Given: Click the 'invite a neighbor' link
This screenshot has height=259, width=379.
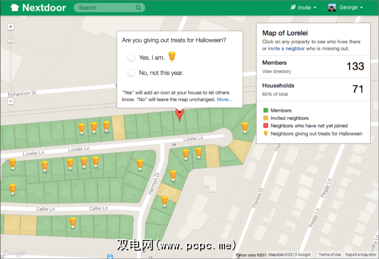Looking at the screenshot, I should 286,48.
